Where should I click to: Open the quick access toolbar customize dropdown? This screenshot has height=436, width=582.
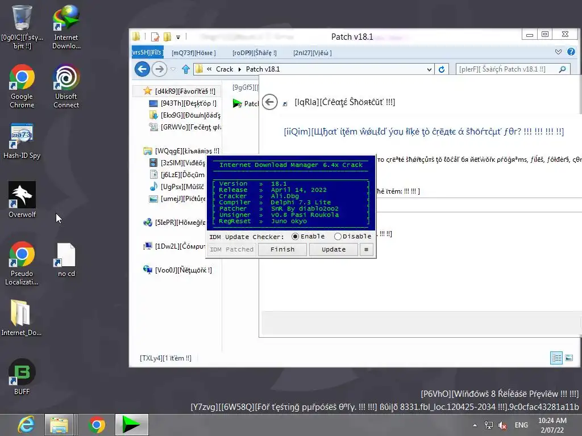pyautogui.click(x=178, y=37)
